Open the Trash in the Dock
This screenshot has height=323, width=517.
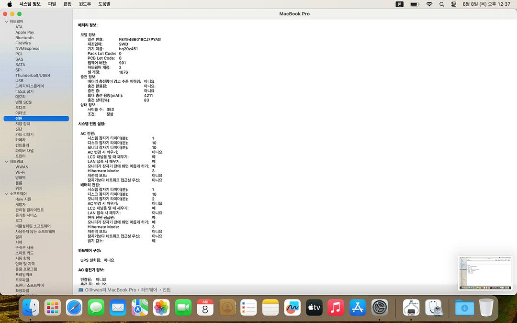[x=486, y=308]
